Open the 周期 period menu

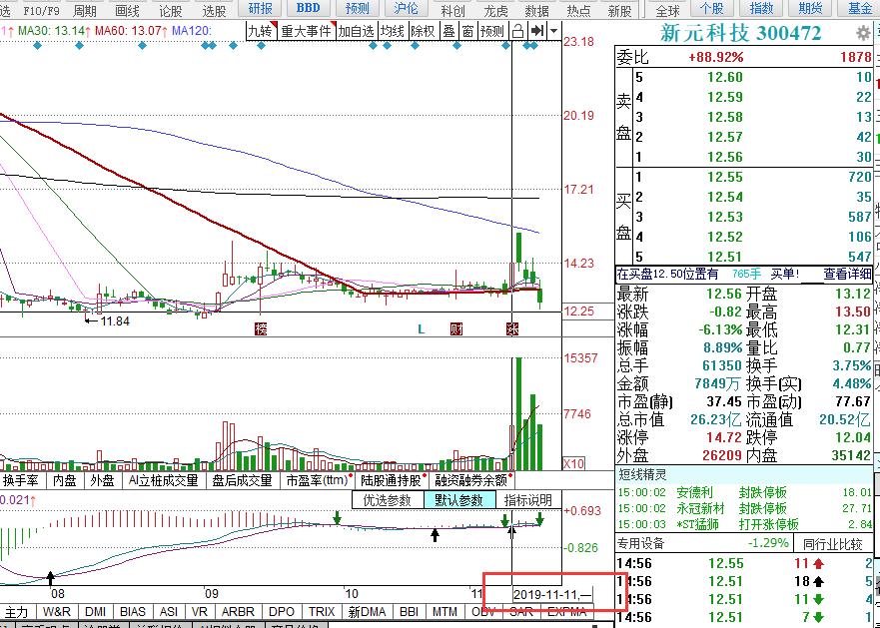click(x=85, y=10)
